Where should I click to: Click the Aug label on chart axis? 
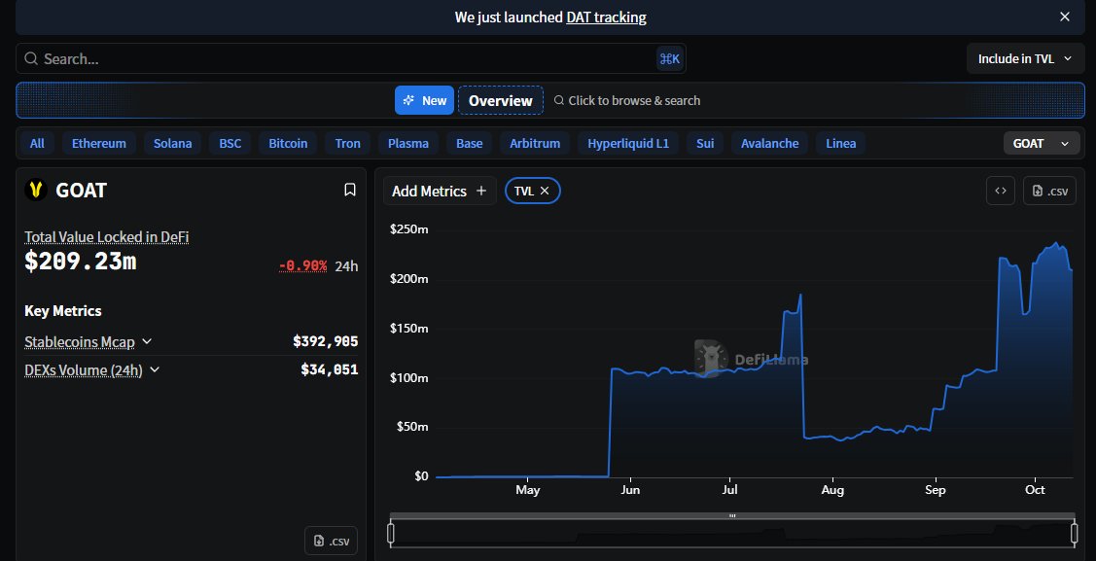click(833, 490)
